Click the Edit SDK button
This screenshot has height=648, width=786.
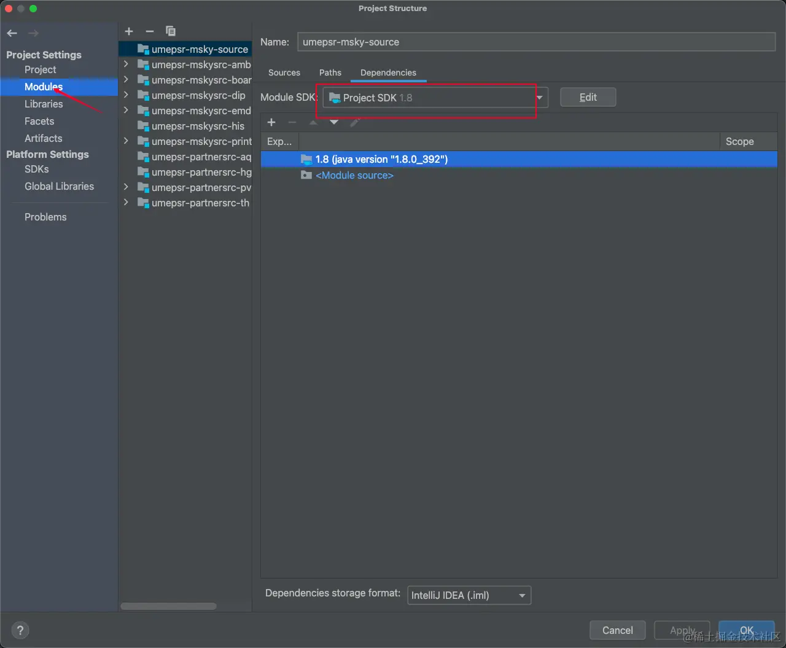click(588, 97)
